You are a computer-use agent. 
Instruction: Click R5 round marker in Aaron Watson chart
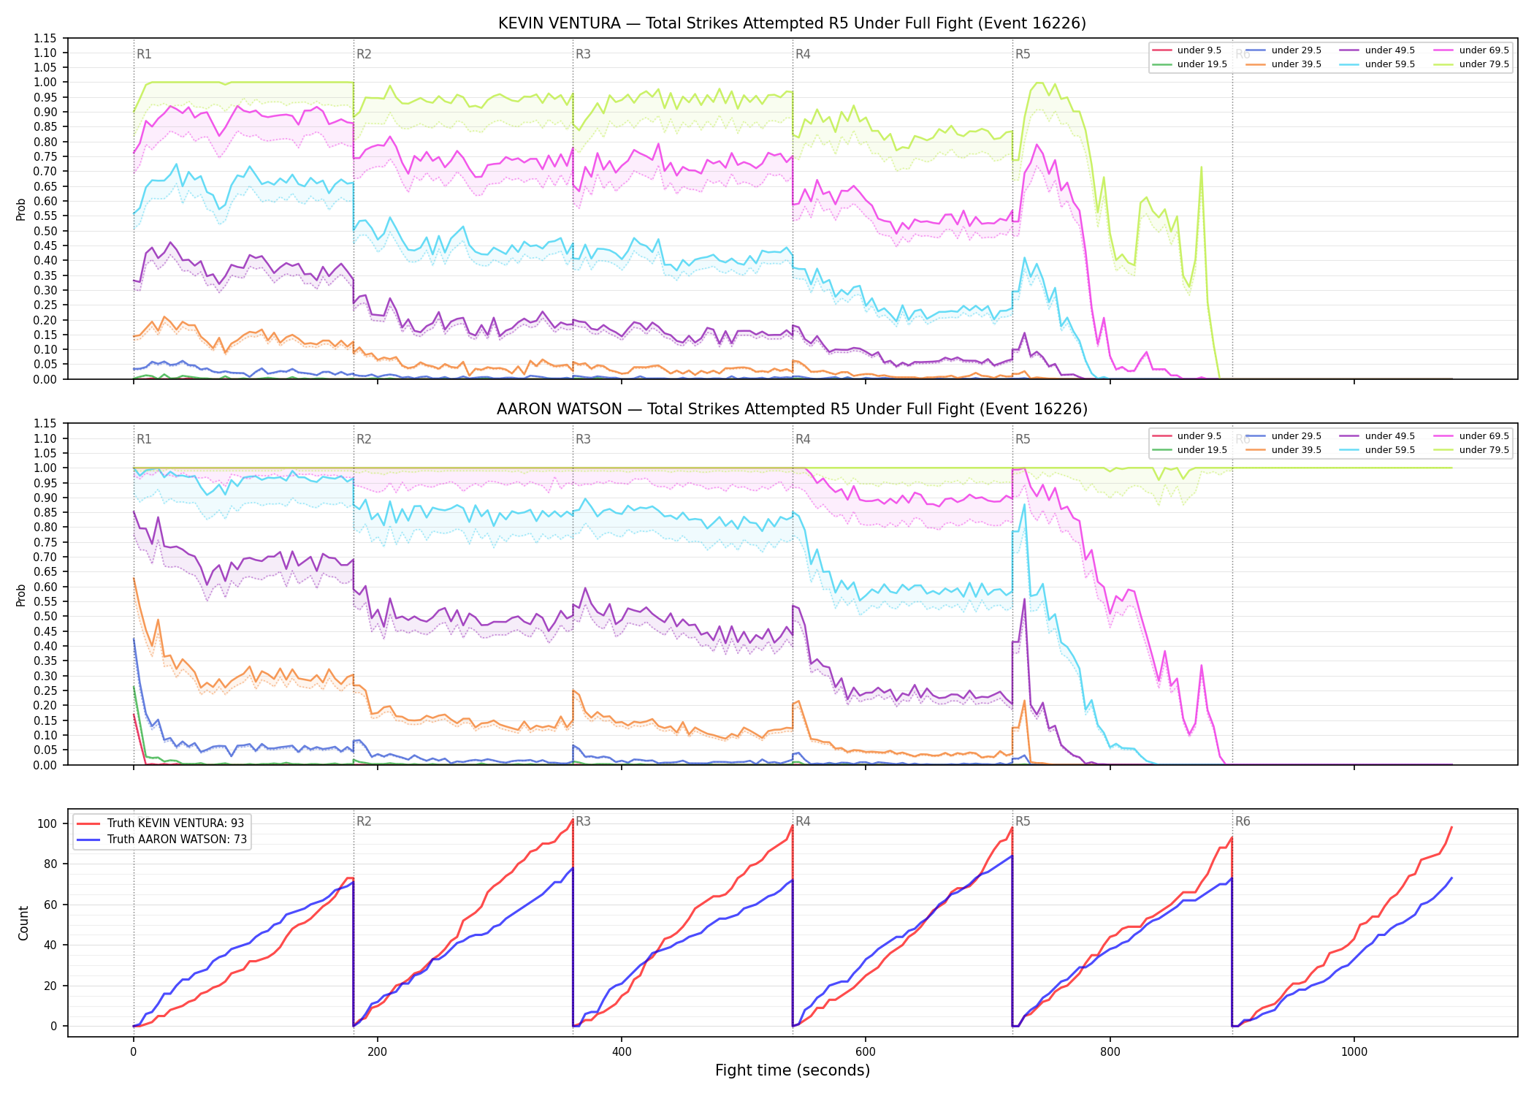[x=1023, y=439]
